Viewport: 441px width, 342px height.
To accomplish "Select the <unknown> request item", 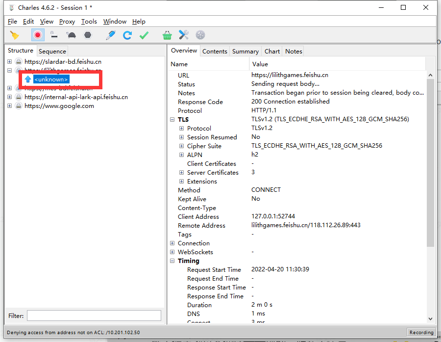I will coord(51,79).
